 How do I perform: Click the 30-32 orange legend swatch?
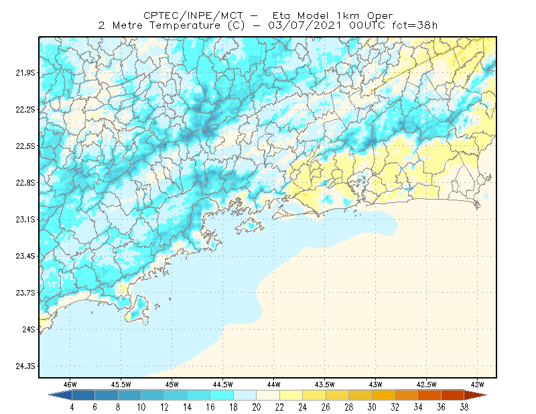pyautogui.click(x=383, y=395)
